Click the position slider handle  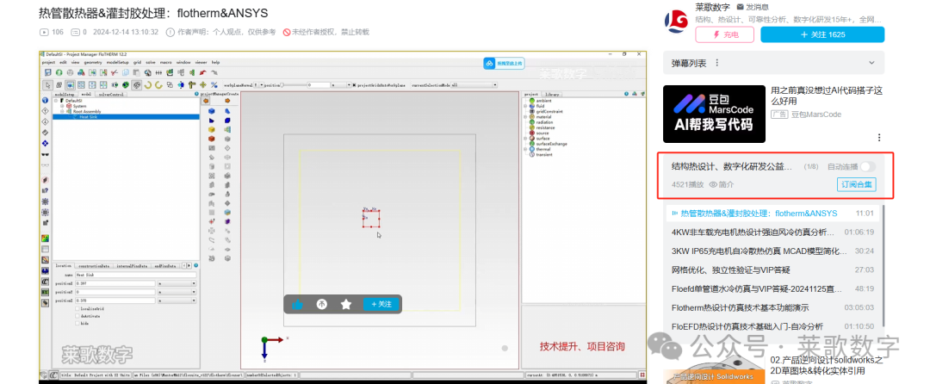tap(282, 84)
